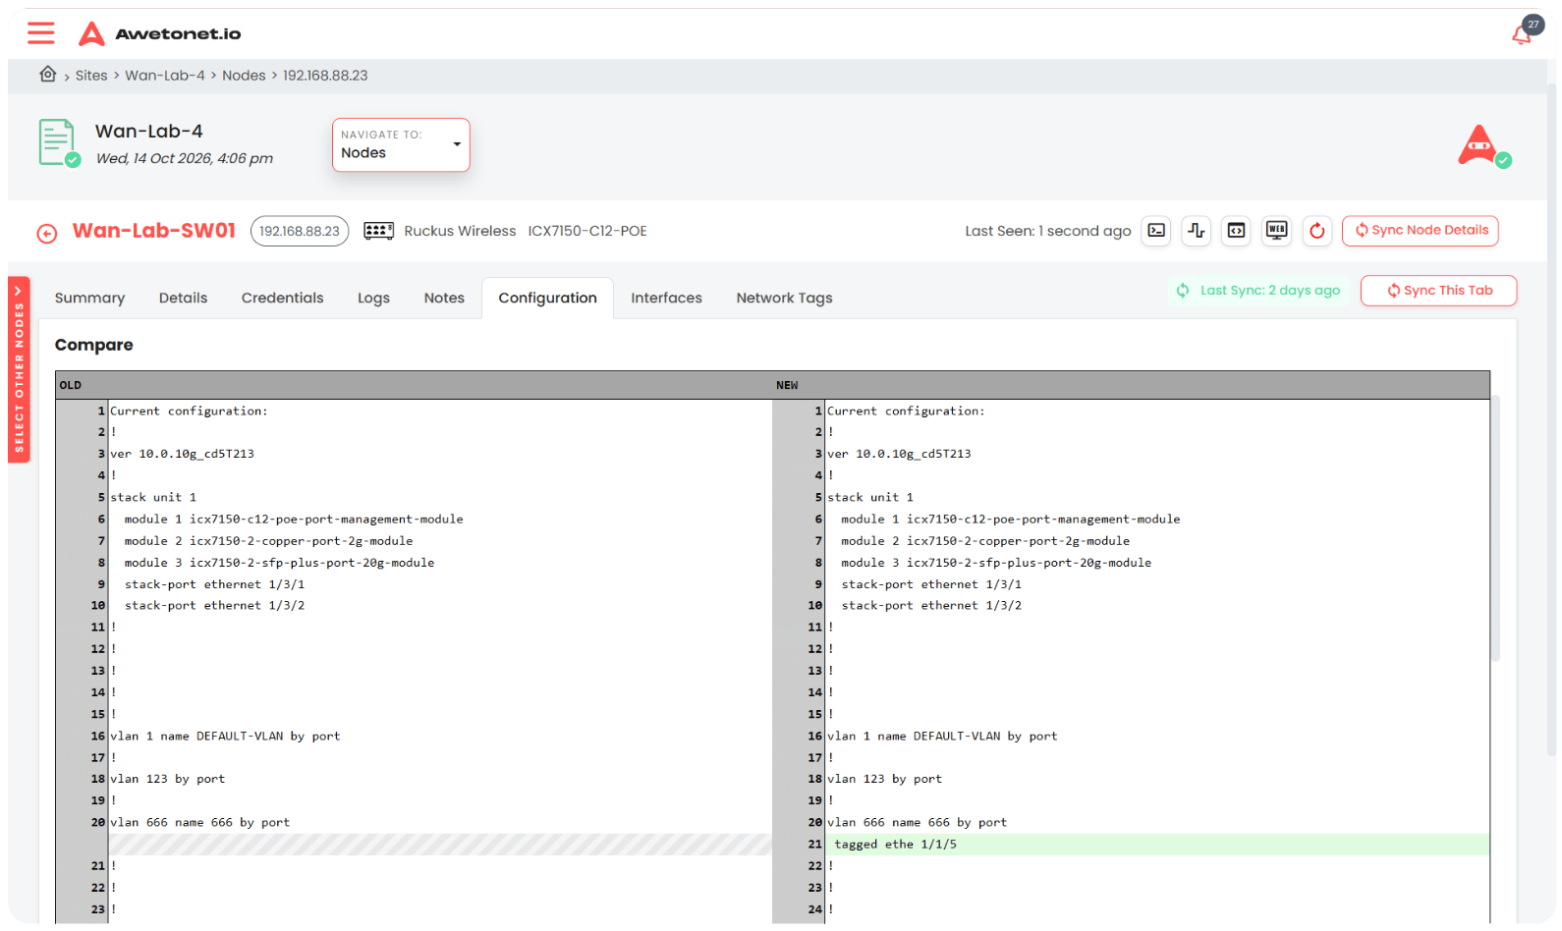Click the Awetonet.io logo
The image size is (1562, 931).
(160, 33)
